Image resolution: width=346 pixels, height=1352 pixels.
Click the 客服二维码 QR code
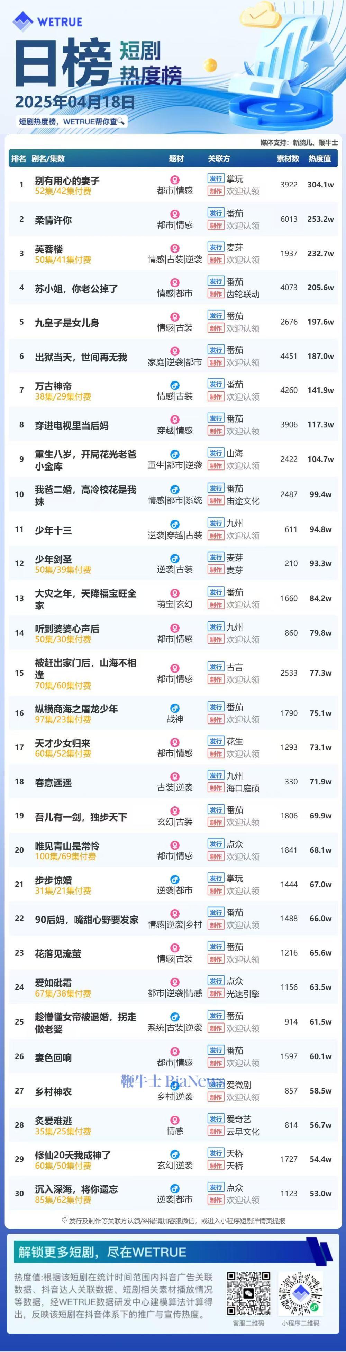click(248, 1293)
